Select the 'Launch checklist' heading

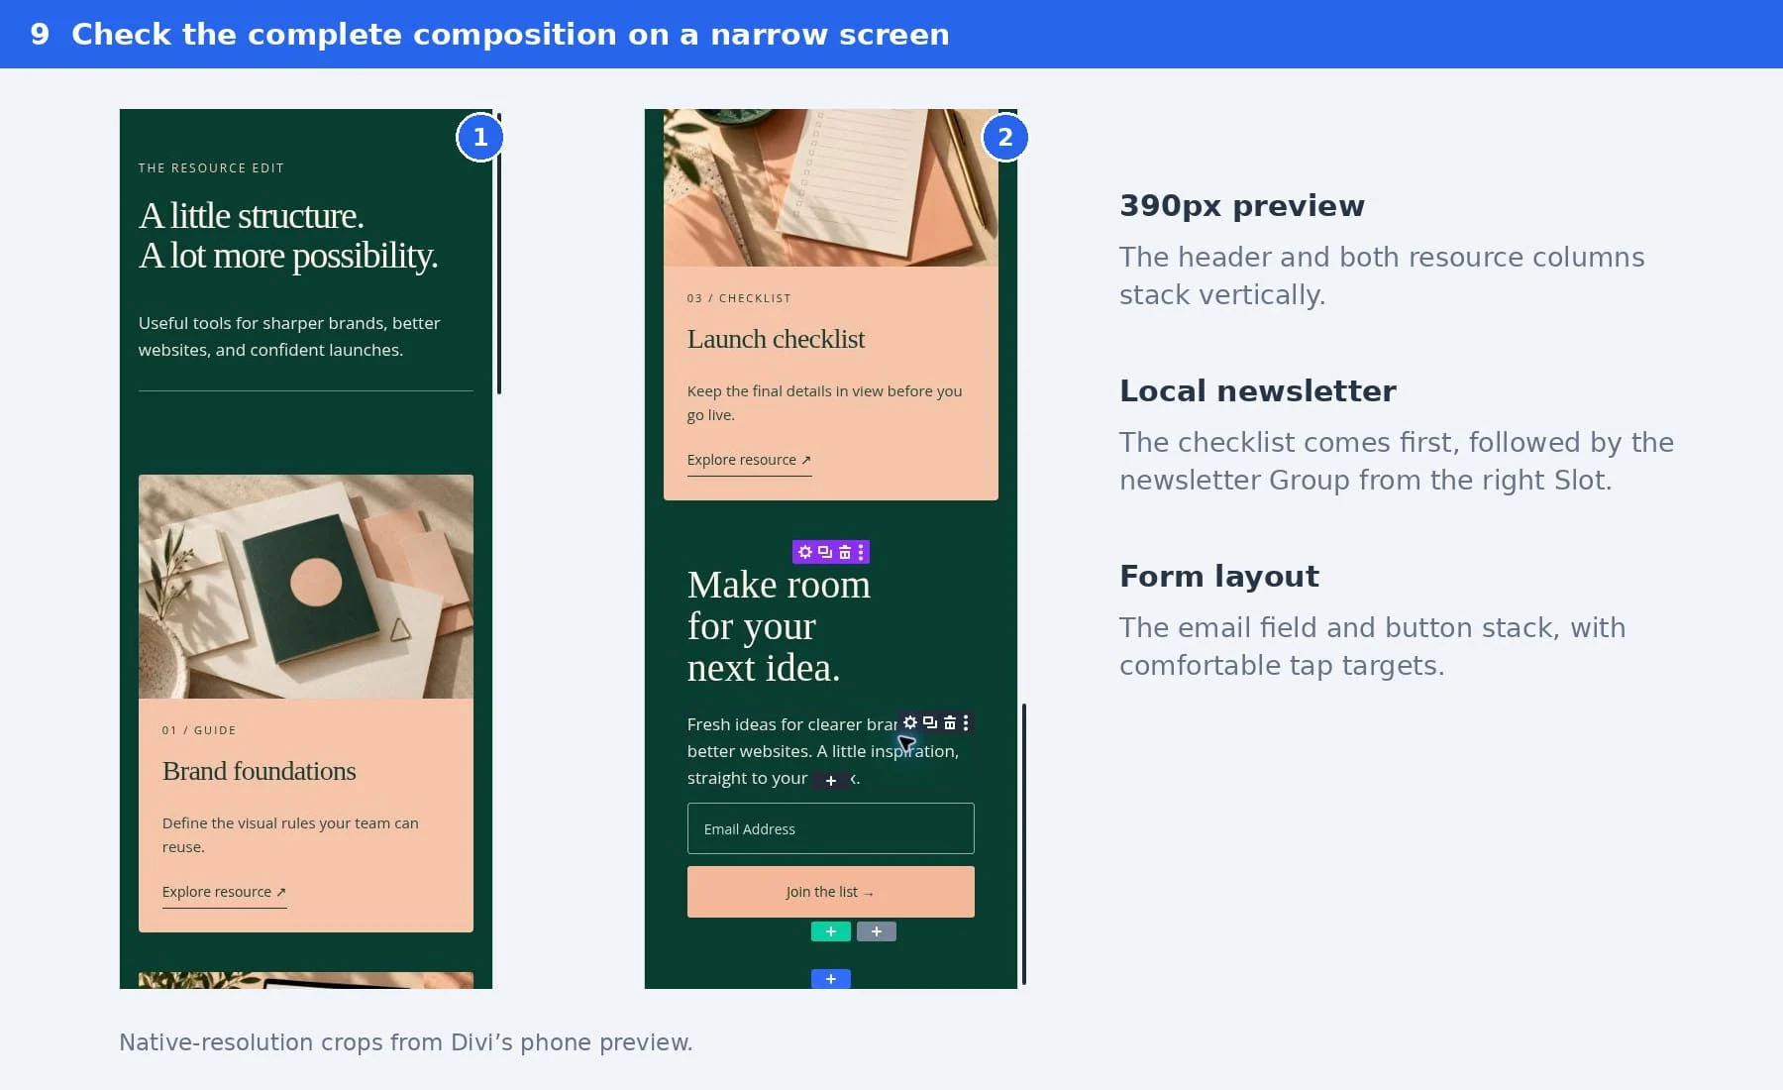point(776,339)
